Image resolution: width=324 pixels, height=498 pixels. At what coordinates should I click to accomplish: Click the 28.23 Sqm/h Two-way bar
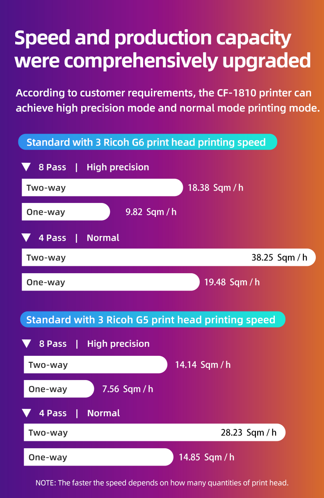154,433
